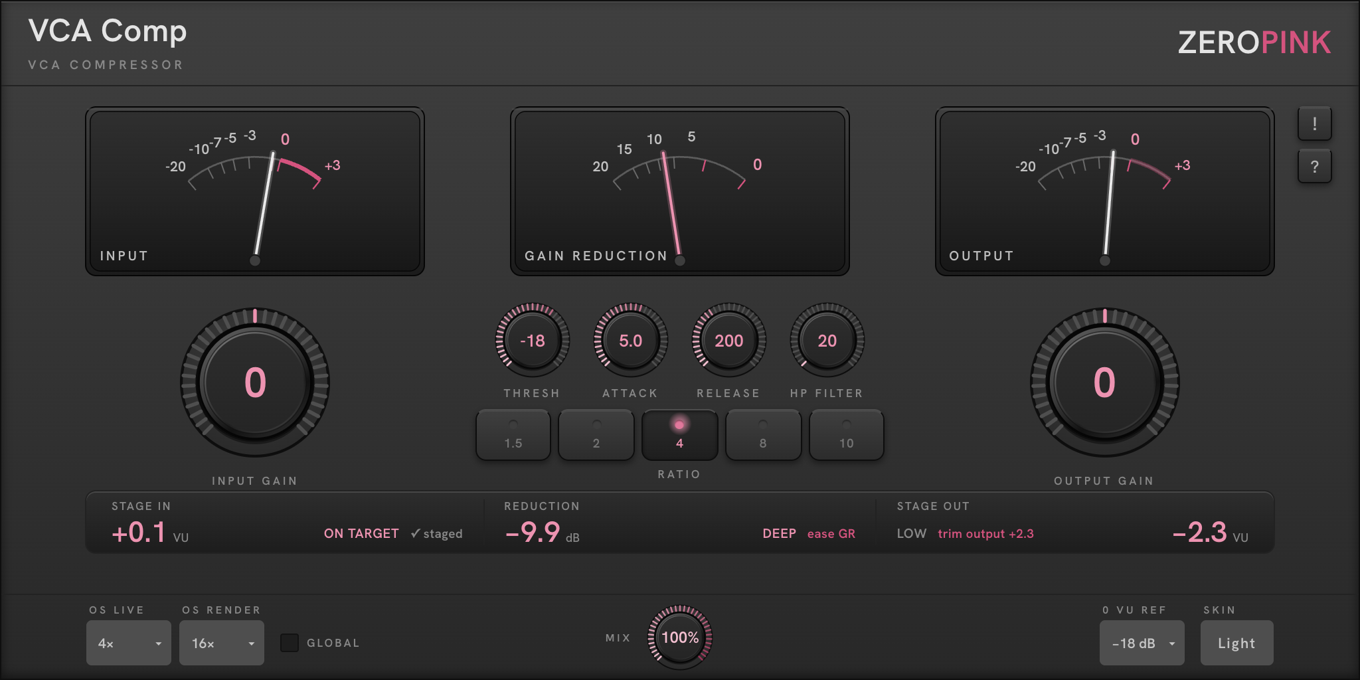Click the Stage Out -2.3 VU readout
The height and width of the screenshot is (680, 1360).
[x=1210, y=533]
